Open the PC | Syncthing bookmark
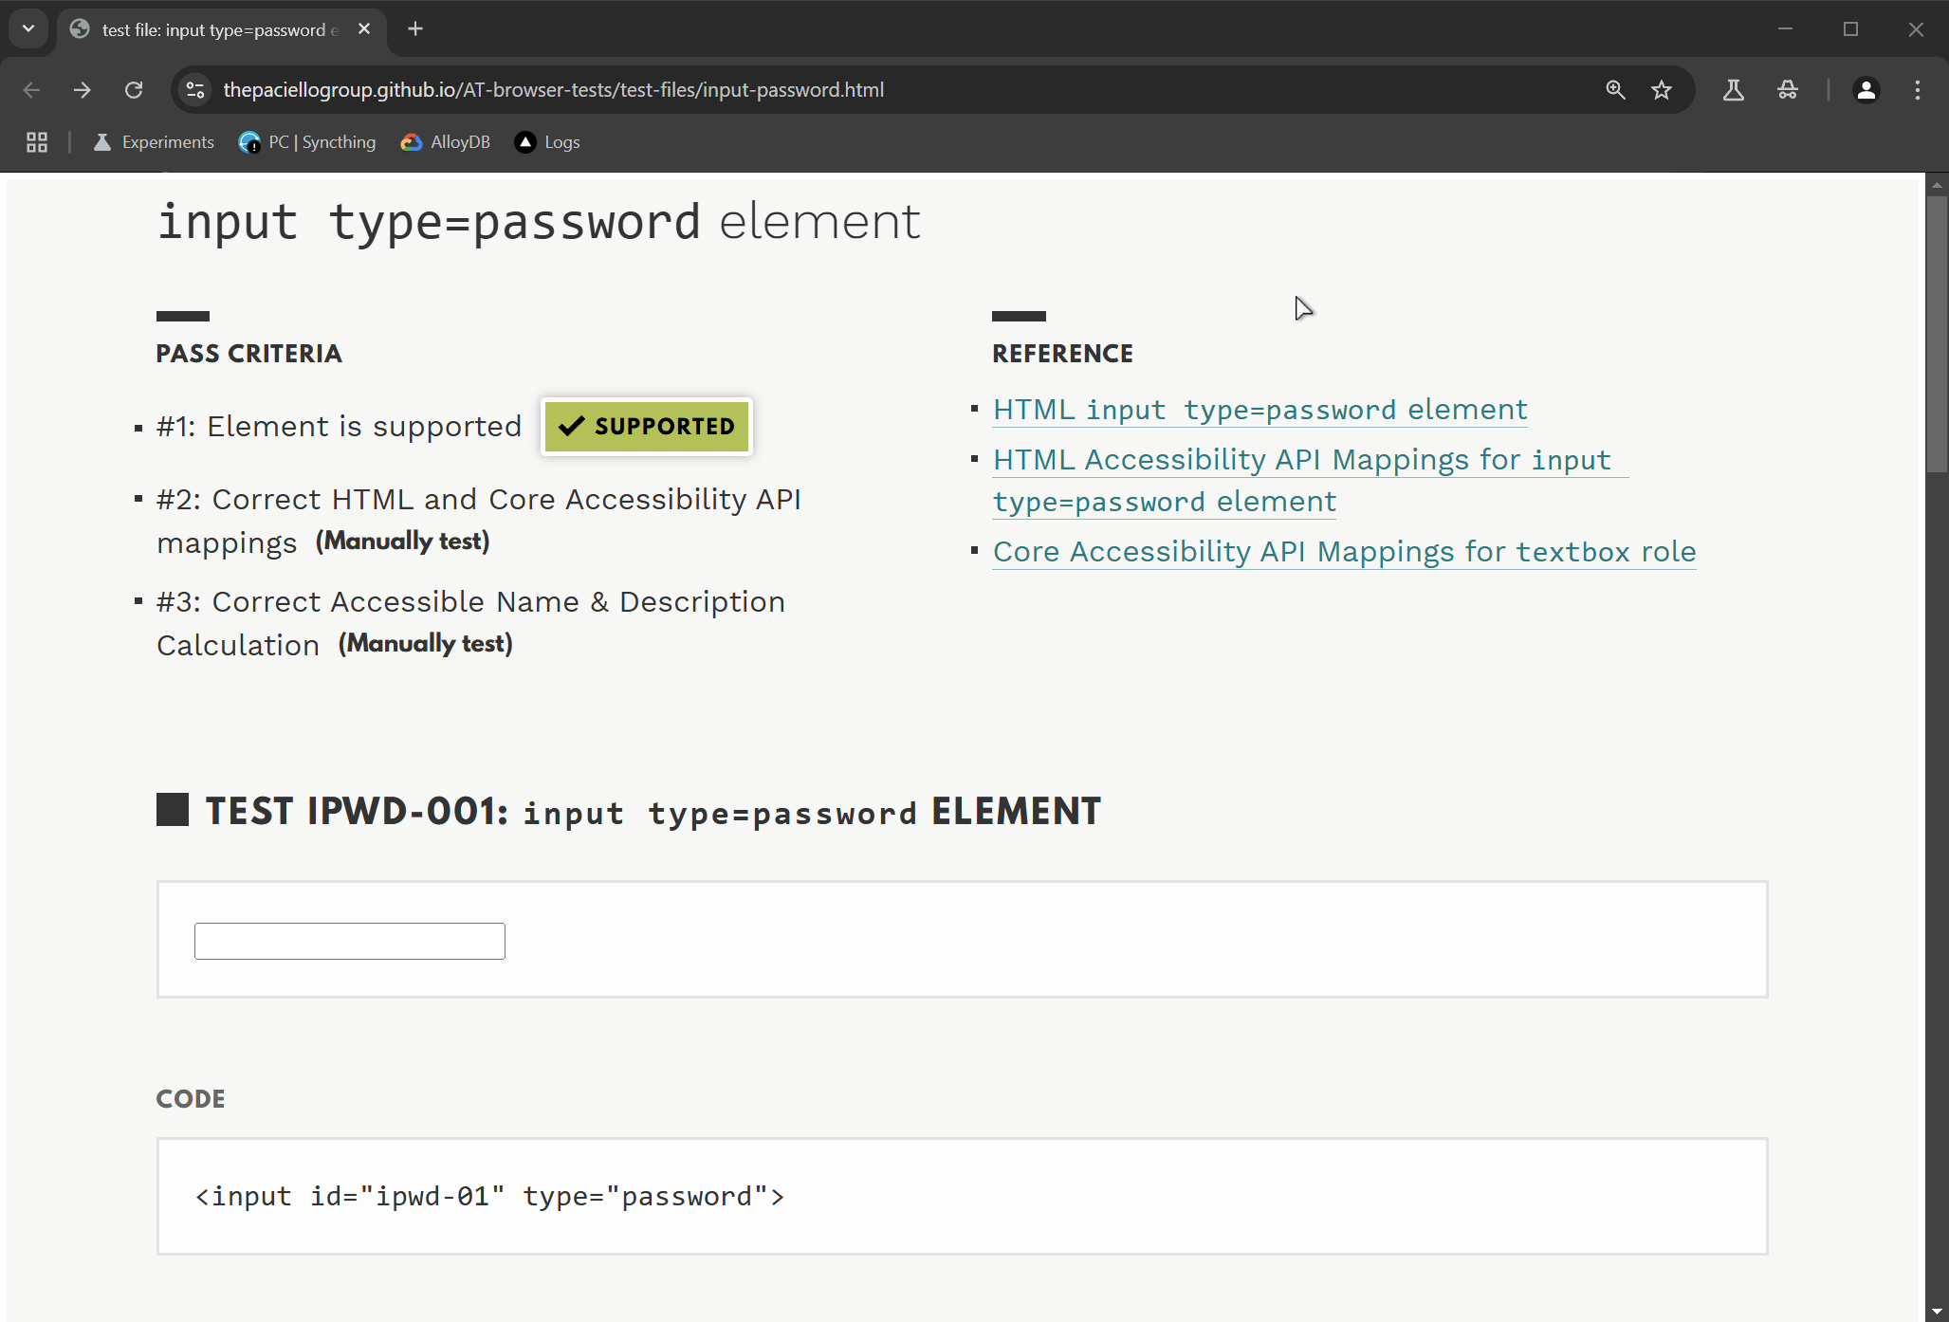 click(x=307, y=142)
